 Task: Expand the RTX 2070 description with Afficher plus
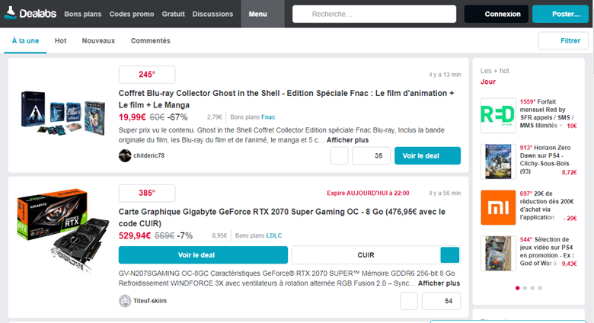pyautogui.click(x=439, y=283)
